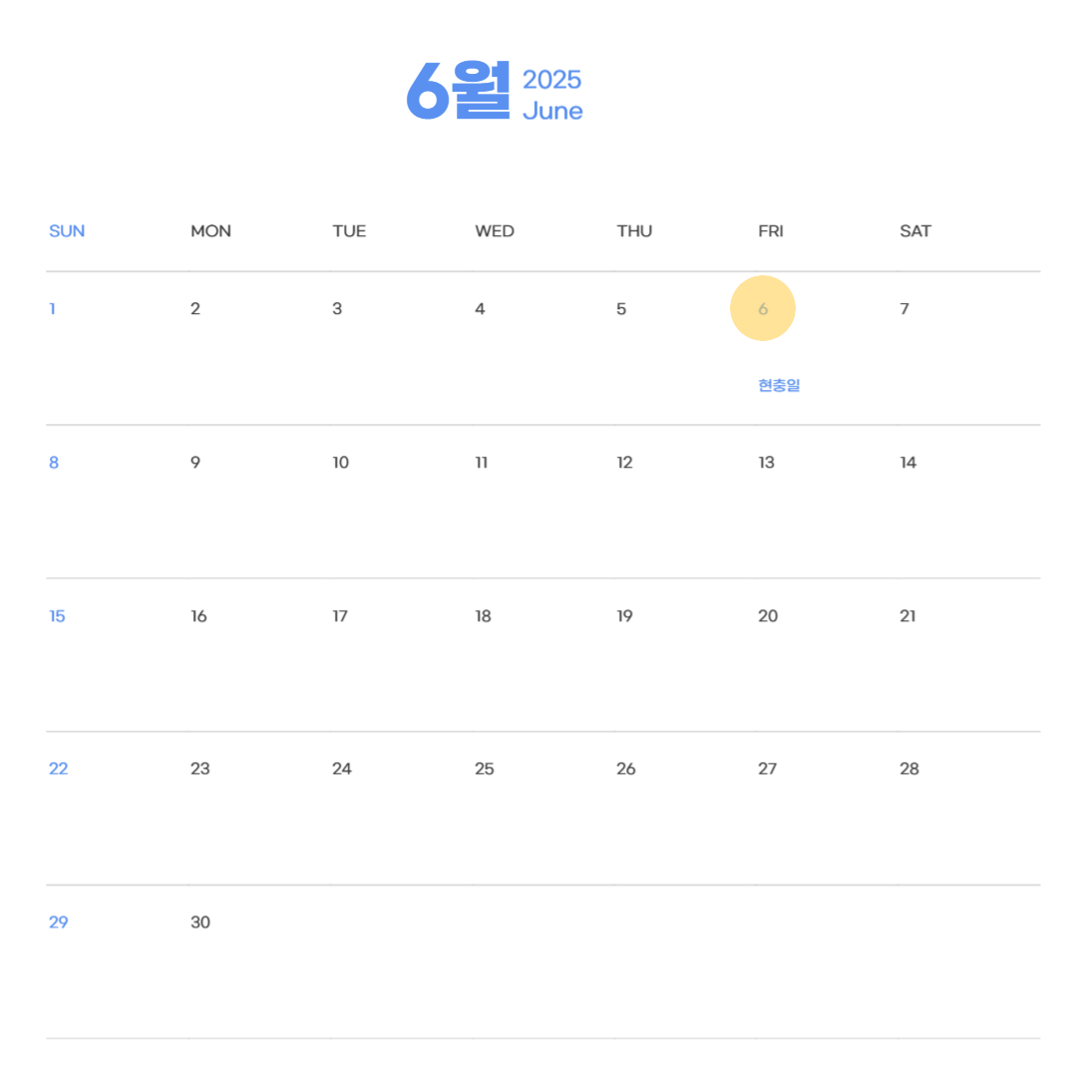The image size is (1077, 1077).
Task: Pick June 25
Action: [x=485, y=769]
